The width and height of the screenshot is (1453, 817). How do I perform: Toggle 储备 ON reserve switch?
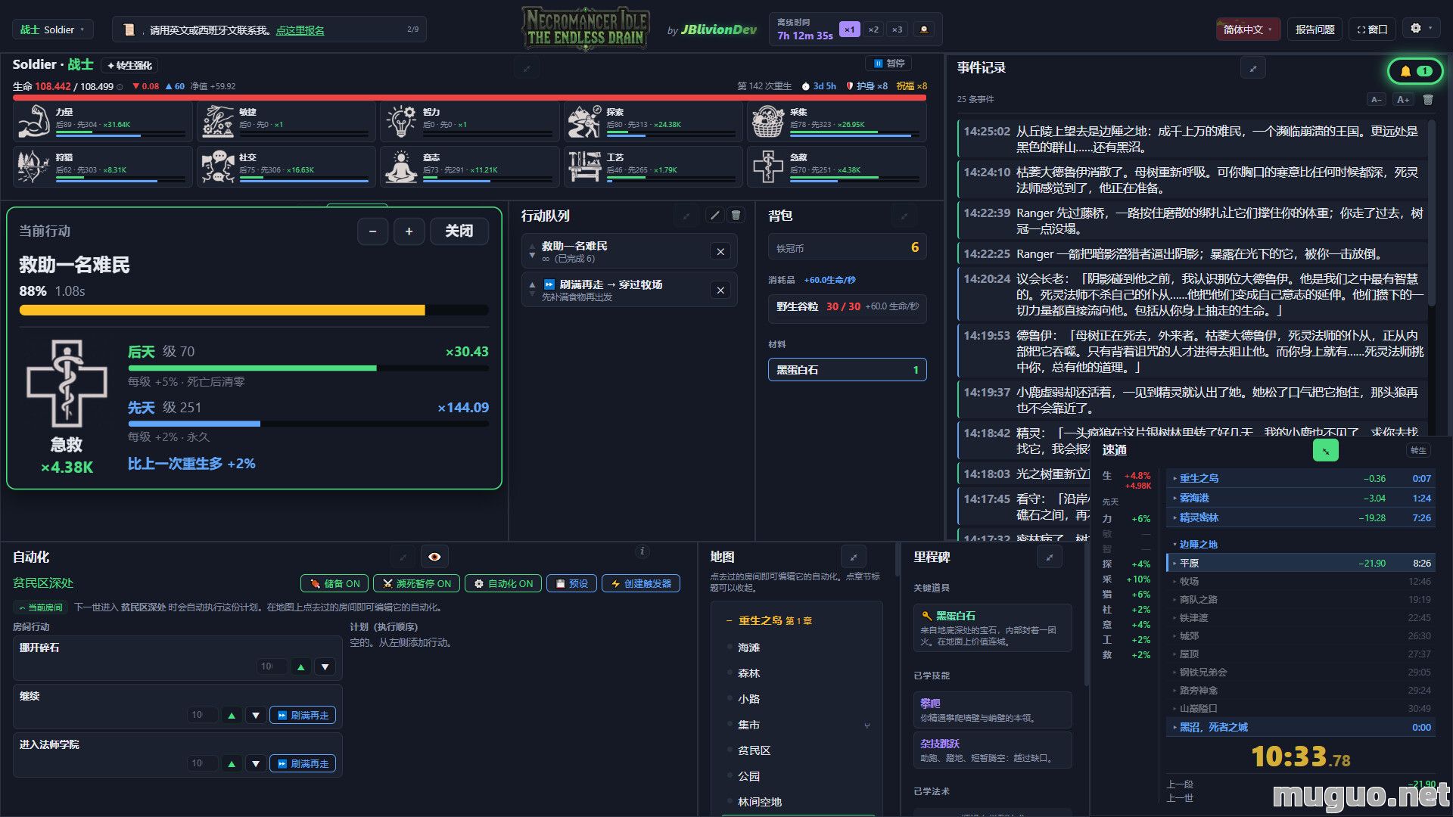[334, 584]
